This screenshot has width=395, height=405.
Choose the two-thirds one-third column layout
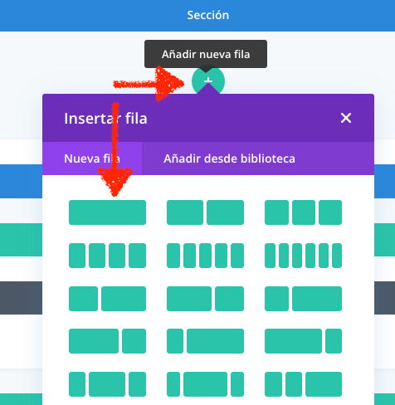coord(205,299)
